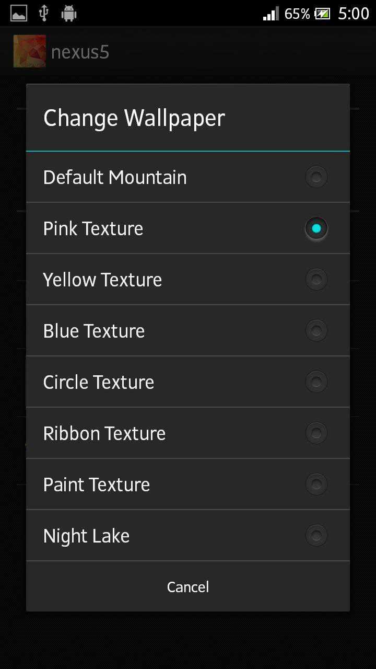
Task: Tap the picture notification icon
Action: tap(19, 14)
